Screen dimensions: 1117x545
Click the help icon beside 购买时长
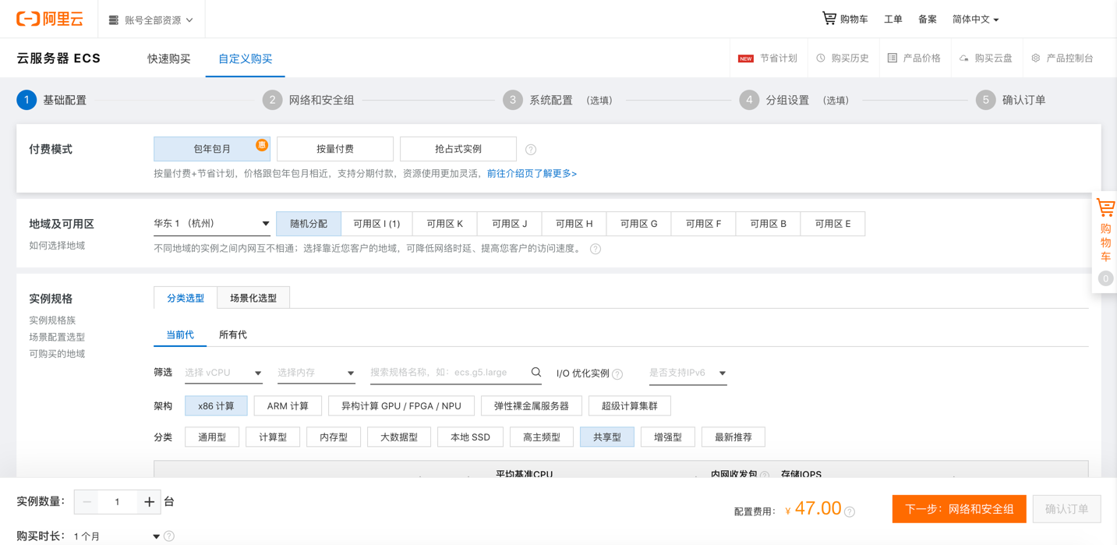tap(169, 536)
